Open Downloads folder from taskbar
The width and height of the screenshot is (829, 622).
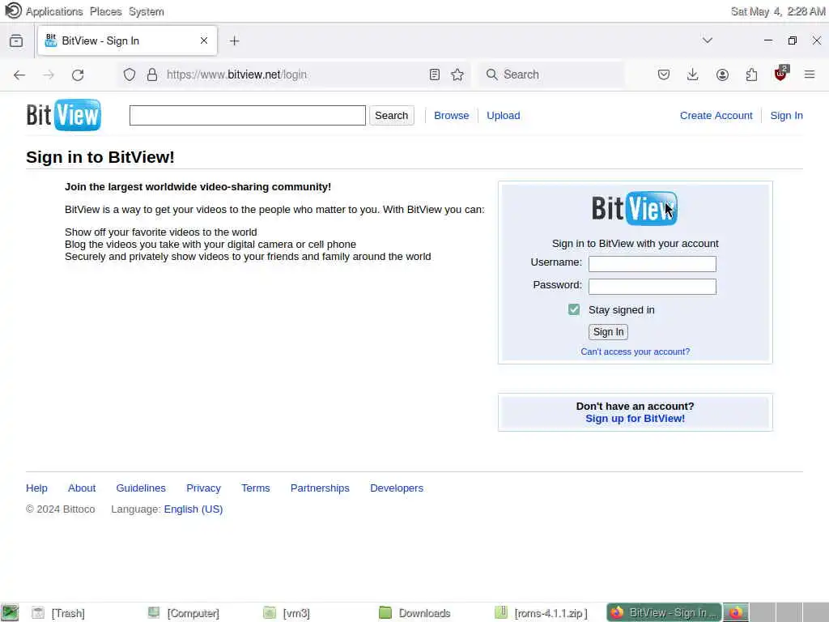coord(415,613)
